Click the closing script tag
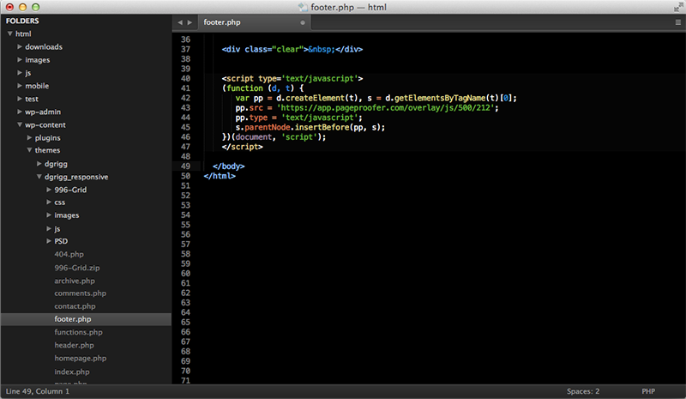Viewport: 686px width, 399px height. [243, 146]
